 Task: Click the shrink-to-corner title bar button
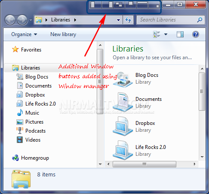click(x=154, y=4)
